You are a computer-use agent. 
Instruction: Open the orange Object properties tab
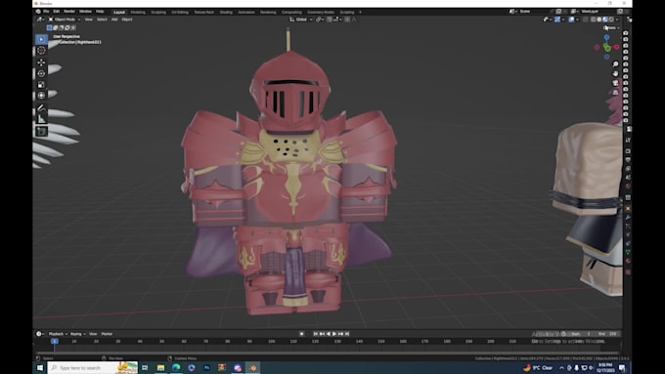[628, 208]
